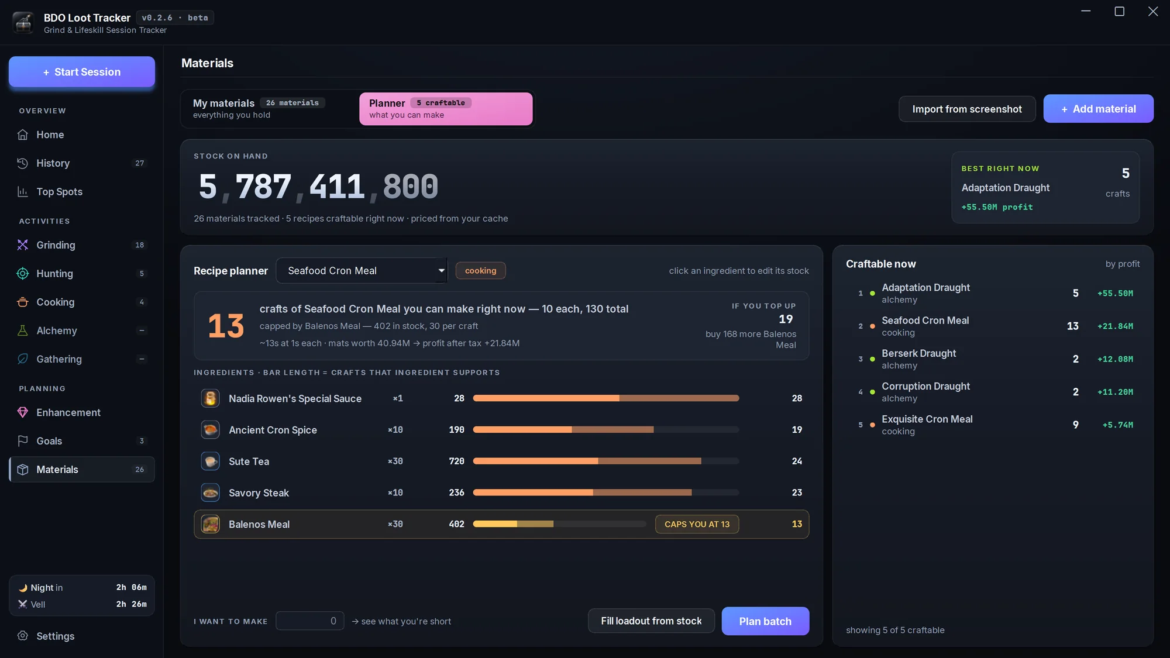Click the 'CAPS YOU AT 13' badge
The image size is (1170, 658).
[x=697, y=524]
